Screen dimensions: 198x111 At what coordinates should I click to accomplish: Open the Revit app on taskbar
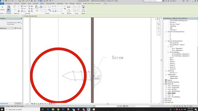click(x=89, y=109)
